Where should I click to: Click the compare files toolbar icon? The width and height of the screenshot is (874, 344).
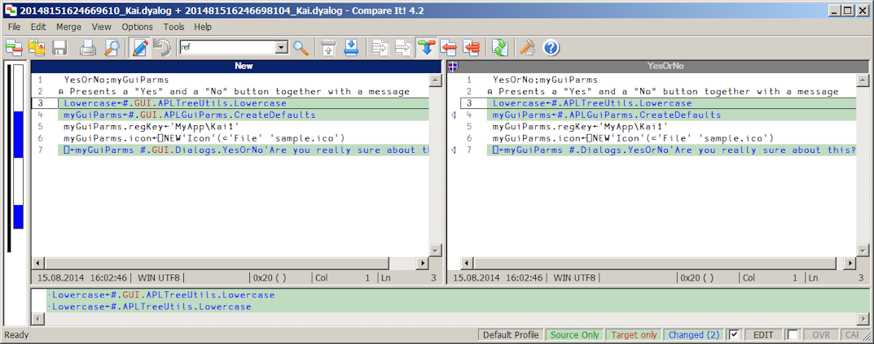point(14,48)
